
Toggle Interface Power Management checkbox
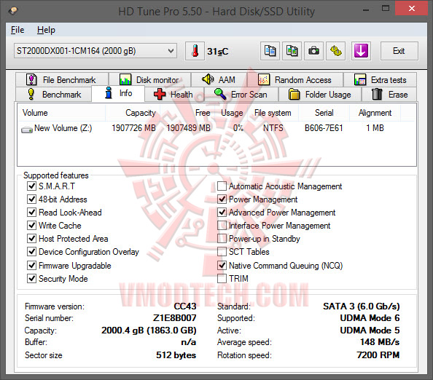coord(222,225)
